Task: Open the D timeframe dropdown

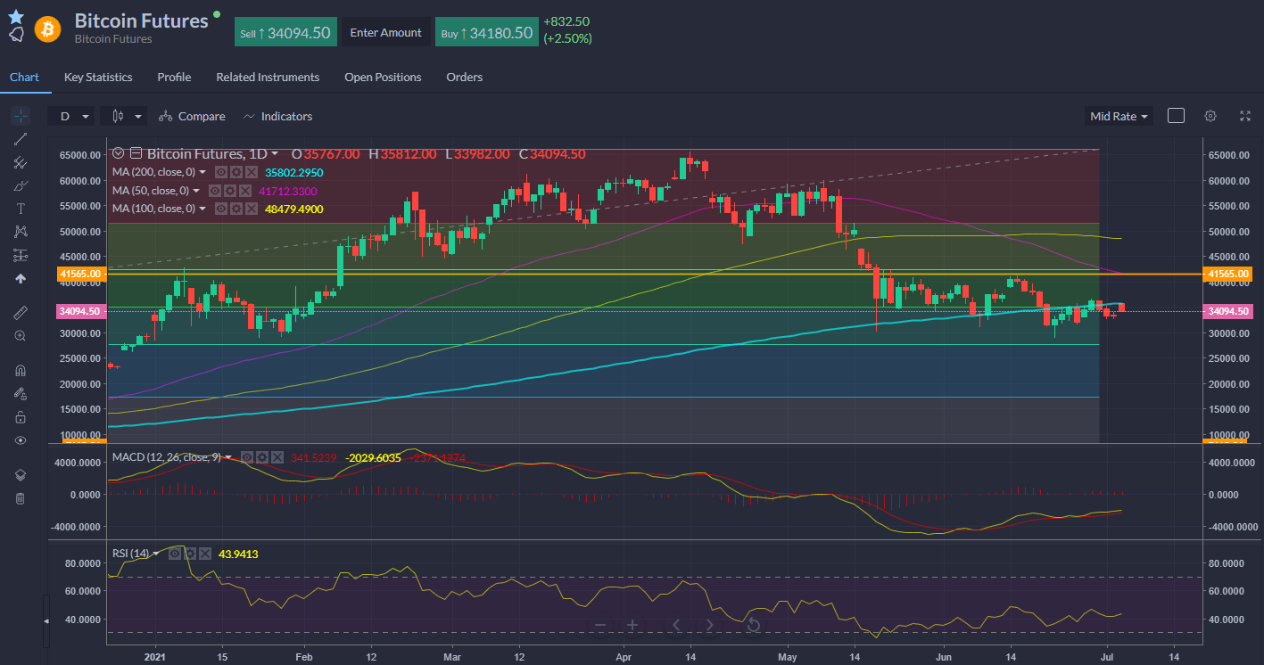Action: click(72, 116)
